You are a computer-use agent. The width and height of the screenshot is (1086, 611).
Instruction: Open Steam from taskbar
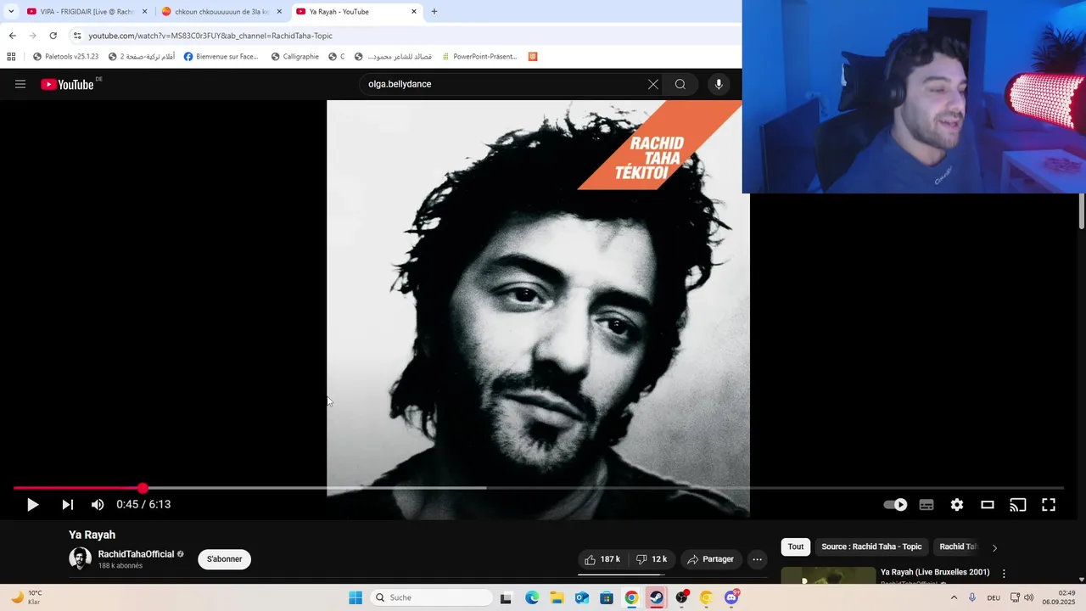tap(657, 597)
